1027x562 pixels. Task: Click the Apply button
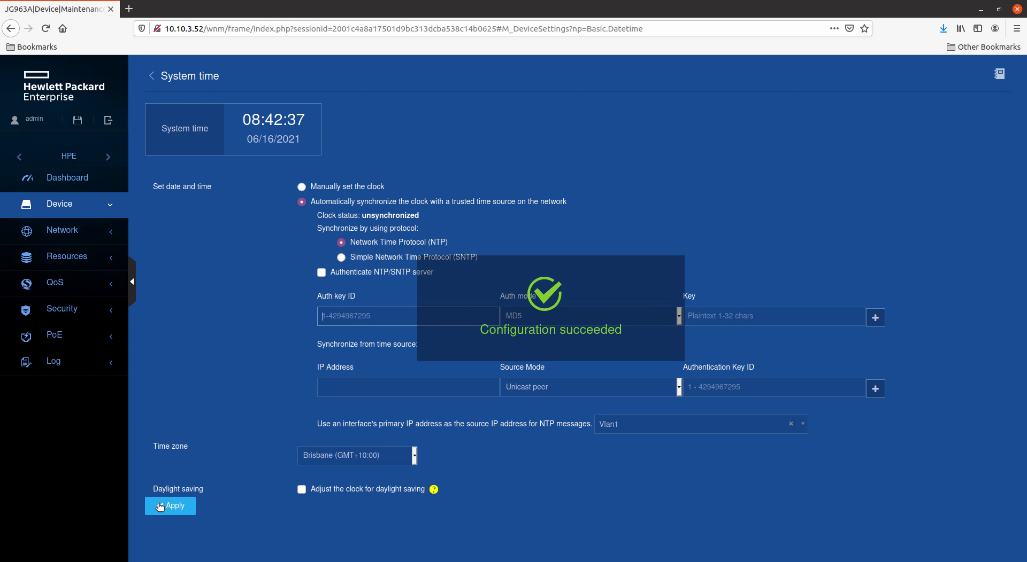pos(170,506)
